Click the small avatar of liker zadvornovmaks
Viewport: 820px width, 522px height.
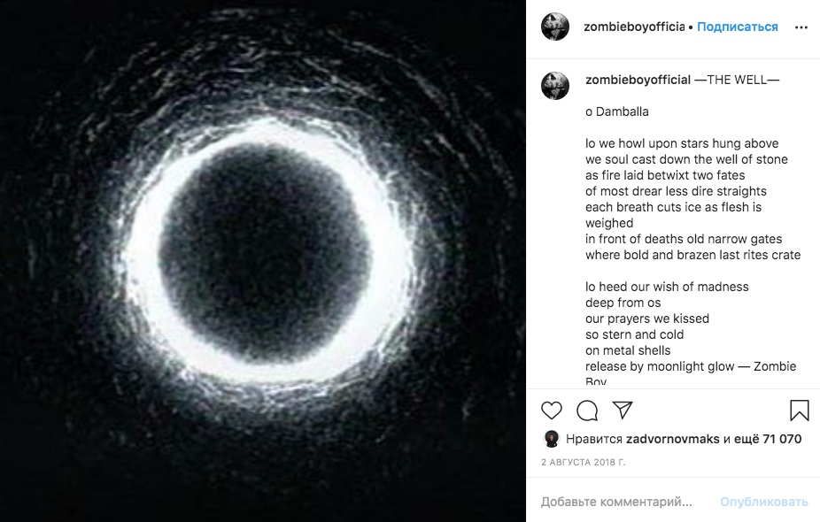551,439
